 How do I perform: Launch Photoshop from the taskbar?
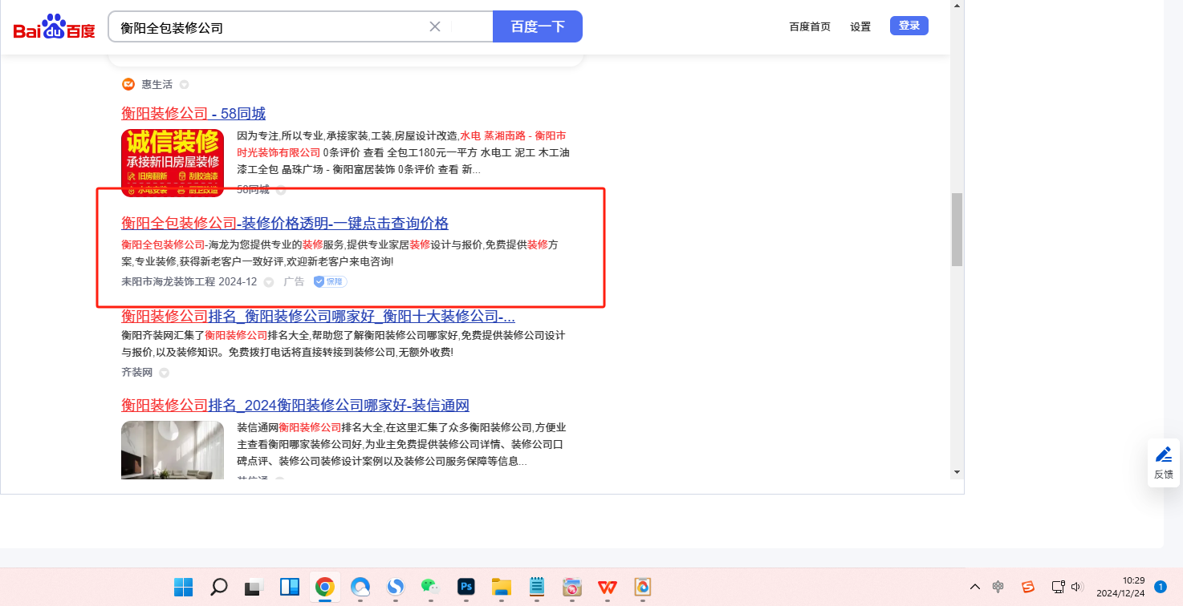coord(465,587)
